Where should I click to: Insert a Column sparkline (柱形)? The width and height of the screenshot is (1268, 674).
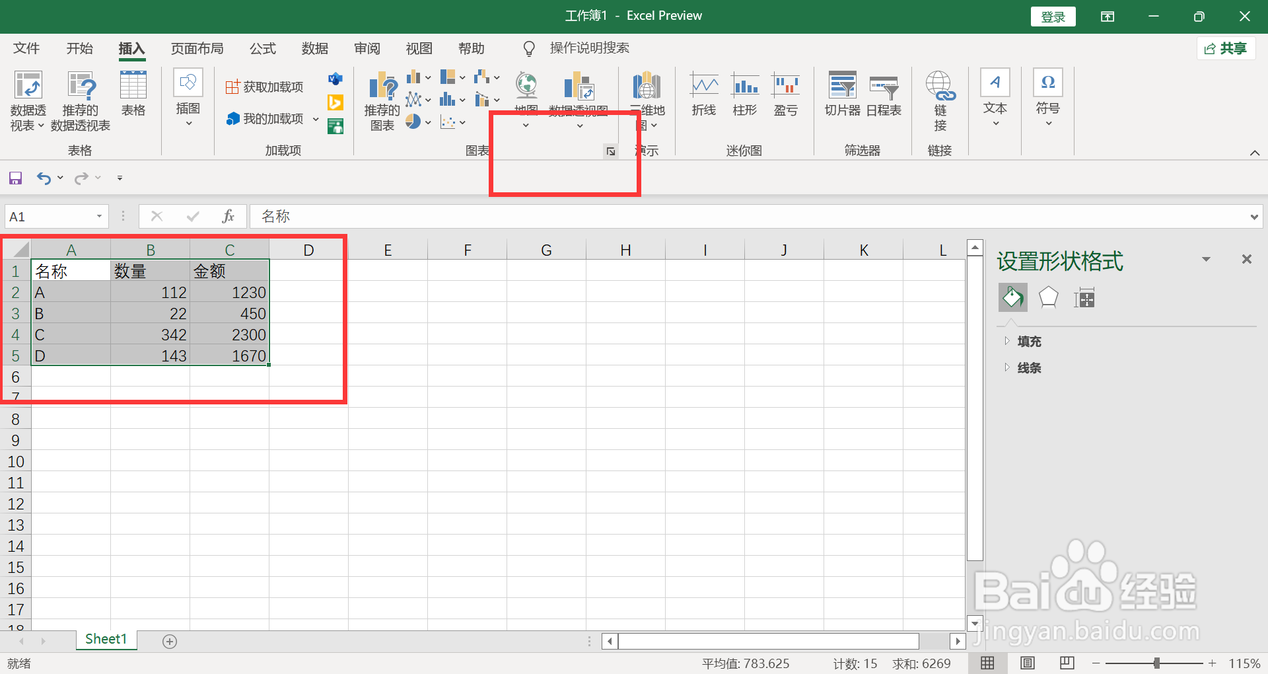[x=745, y=94]
